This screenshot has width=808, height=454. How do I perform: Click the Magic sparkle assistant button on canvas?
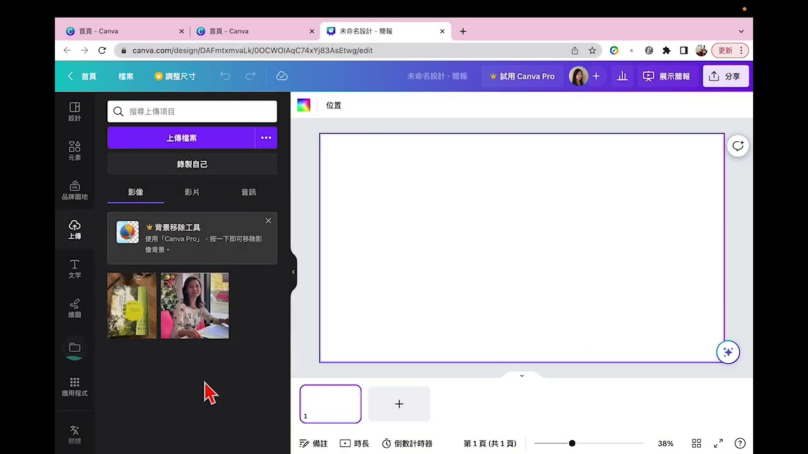tap(728, 352)
